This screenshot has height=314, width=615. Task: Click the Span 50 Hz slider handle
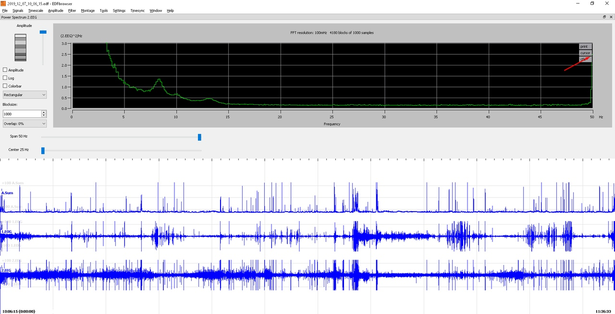199,137
